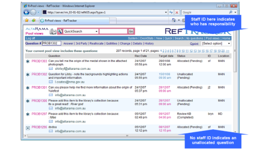This screenshot has width=272, height=152.
Task: Click the next pages >> link
Action: (227, 51)
